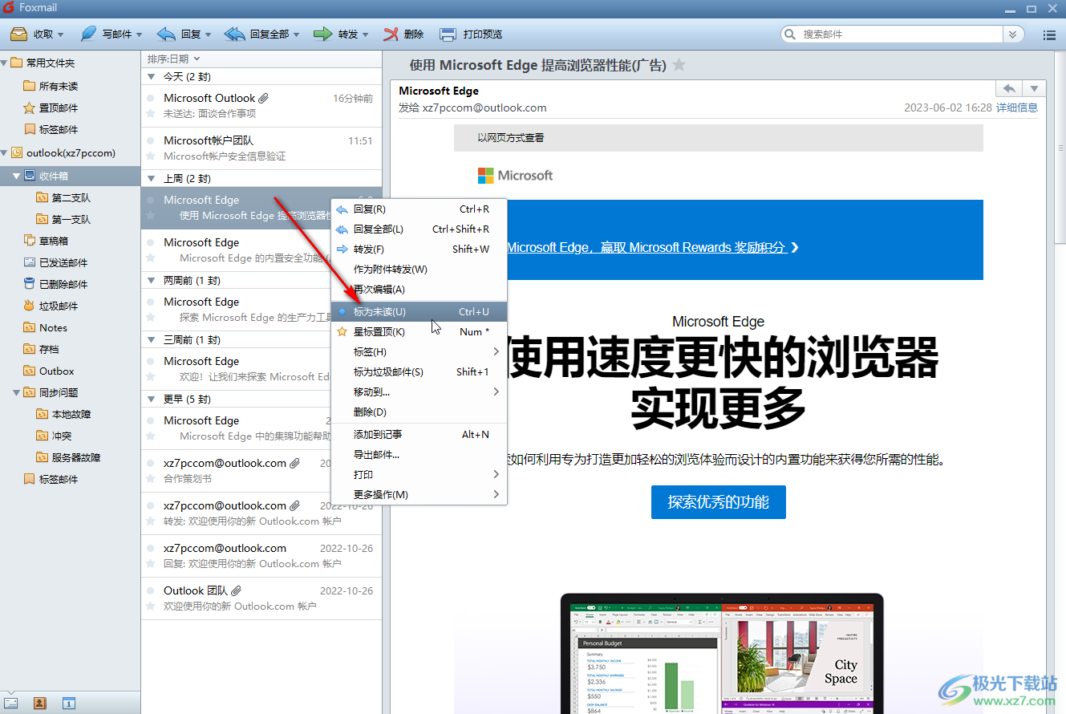Open the 排序:日期 sort dropdown

173,59
